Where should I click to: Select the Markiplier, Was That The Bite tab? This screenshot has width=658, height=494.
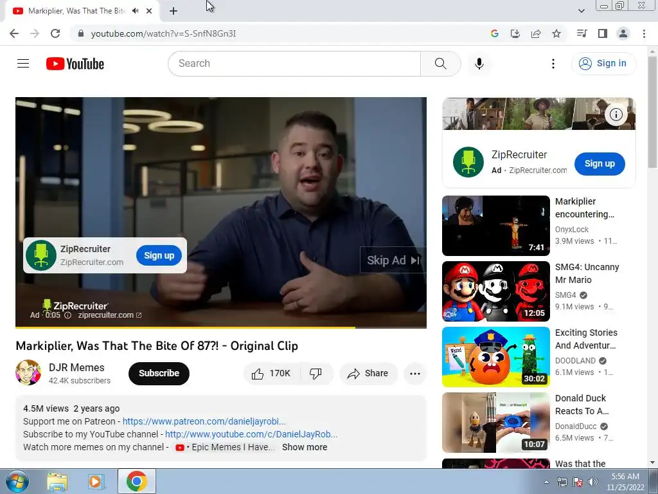point(76,11)
